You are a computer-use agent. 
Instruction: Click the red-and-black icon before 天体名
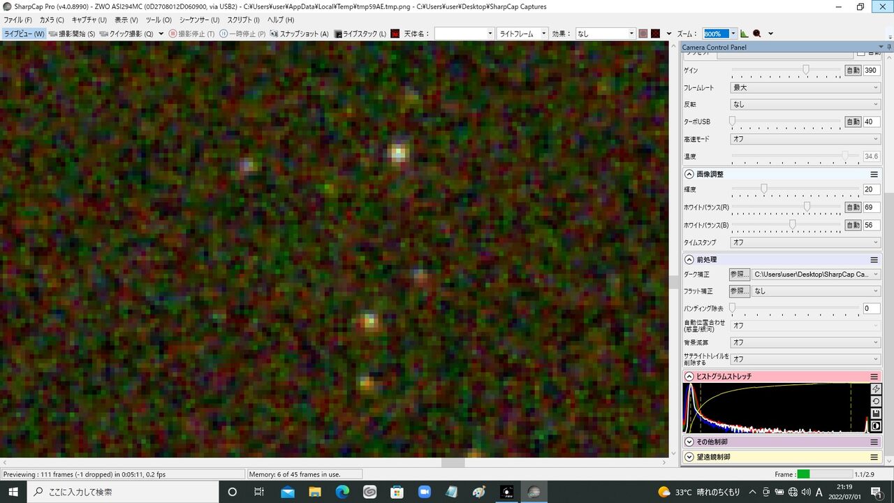tap(395, 34)
